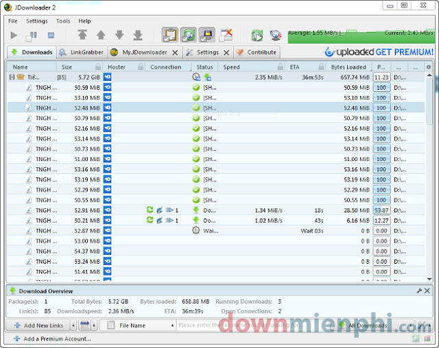Image resolution: width=439 pixels, height=348 pixels.
Task: Click finished checkmark on 53.10 MiB row
Action: pos(196,97)
